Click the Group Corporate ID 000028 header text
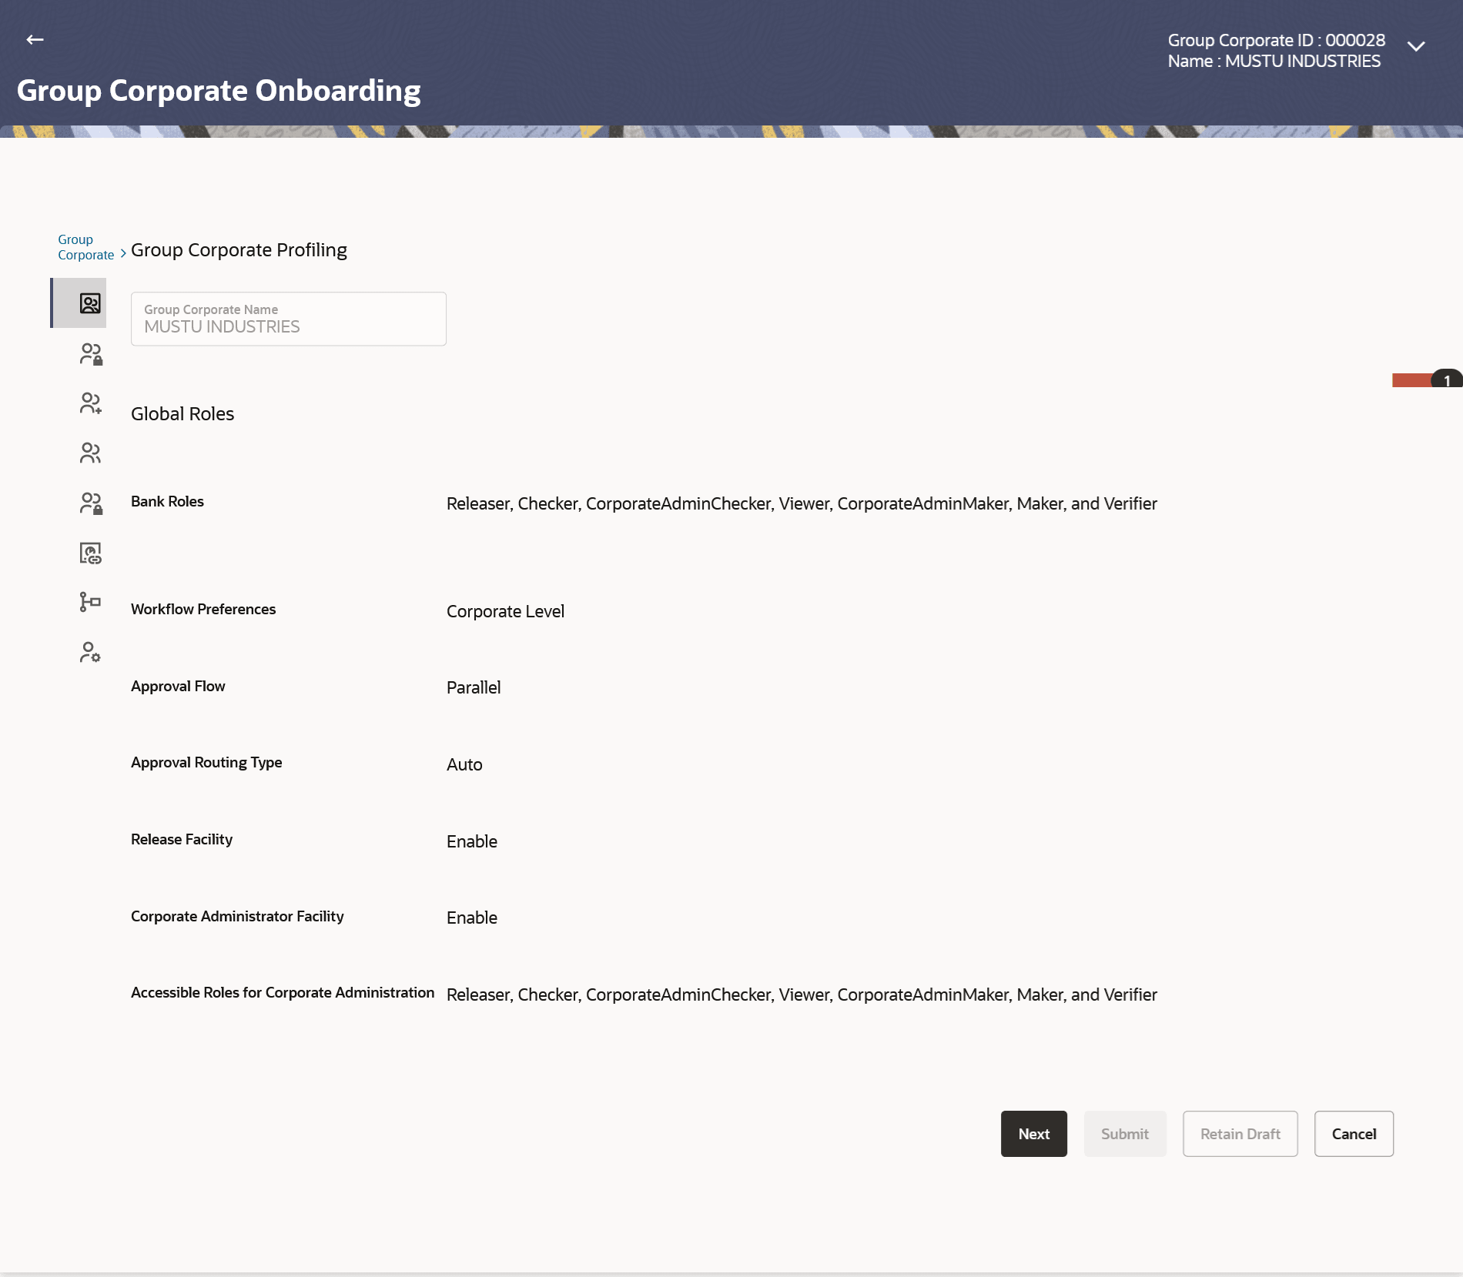The image size is (1463, 1277). point(1276,40)
